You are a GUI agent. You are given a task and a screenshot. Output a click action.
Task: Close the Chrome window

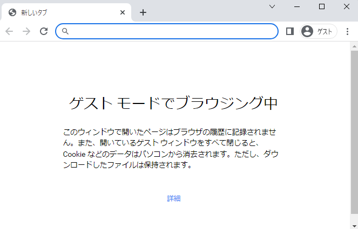(347, 6)
